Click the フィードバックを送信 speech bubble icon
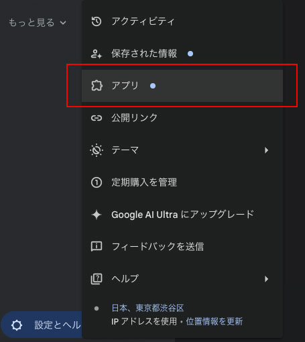 coord(97,247)
